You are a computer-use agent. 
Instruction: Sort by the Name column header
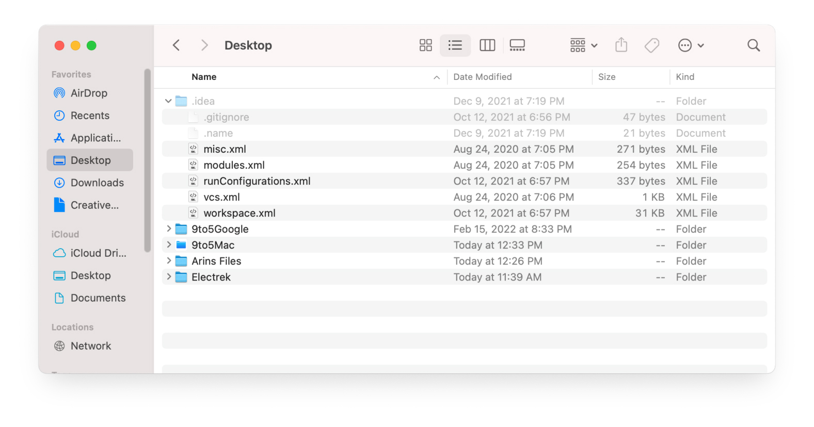(x=204, y=77)
